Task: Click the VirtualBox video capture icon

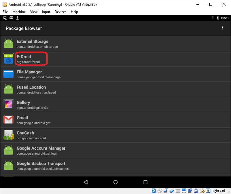Action: (190, 191)
